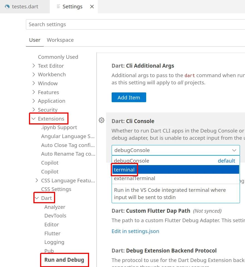Image resolution: width=245 pixels, height=267 pixels.
Task: Show Dart DevTools settings
Action: 55,216
